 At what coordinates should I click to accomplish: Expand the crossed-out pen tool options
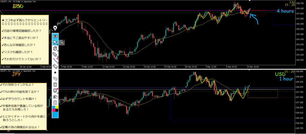55,48
